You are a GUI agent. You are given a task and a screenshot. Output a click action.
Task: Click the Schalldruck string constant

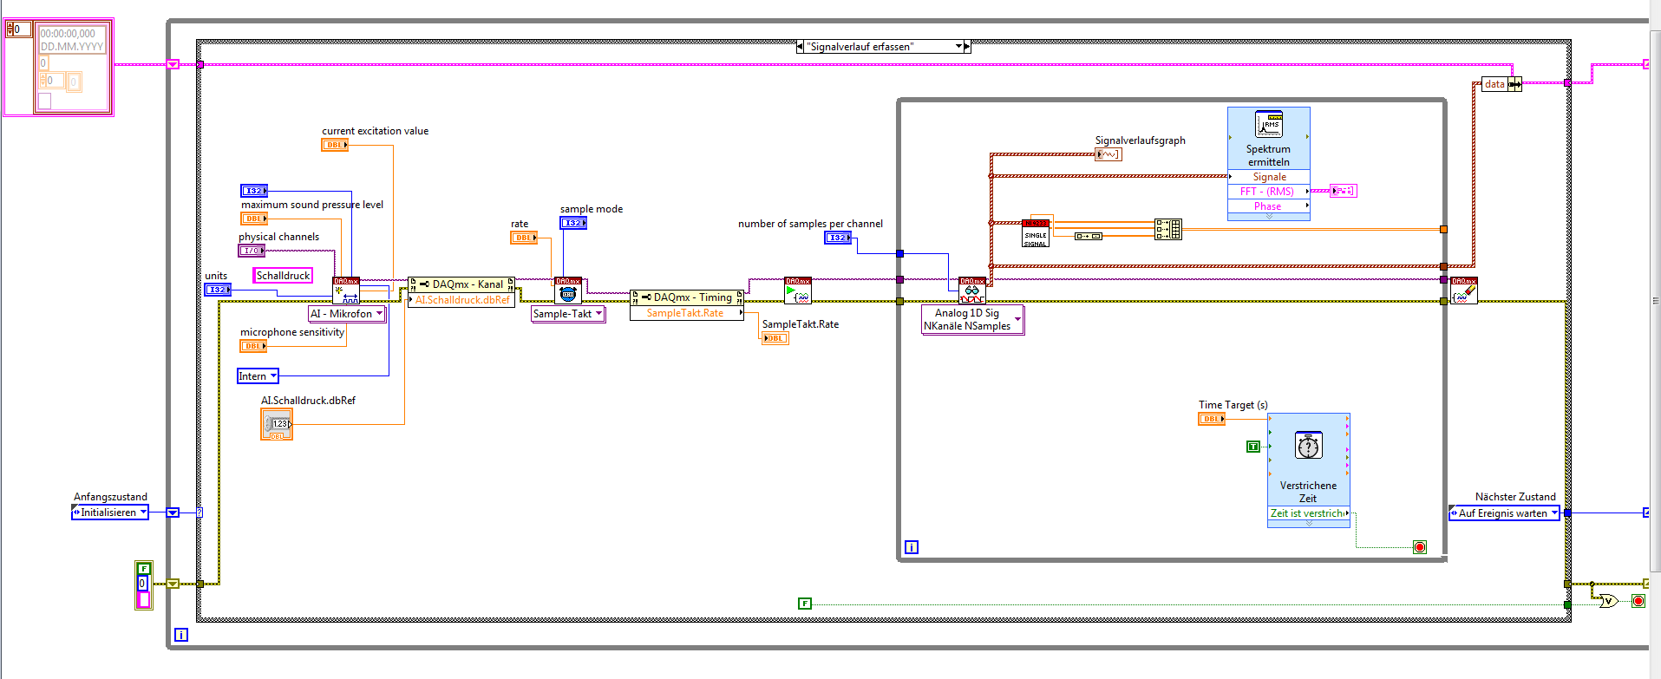(x=283, y=276)
